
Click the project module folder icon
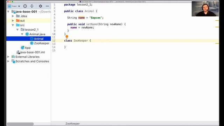tap(13, 12)
